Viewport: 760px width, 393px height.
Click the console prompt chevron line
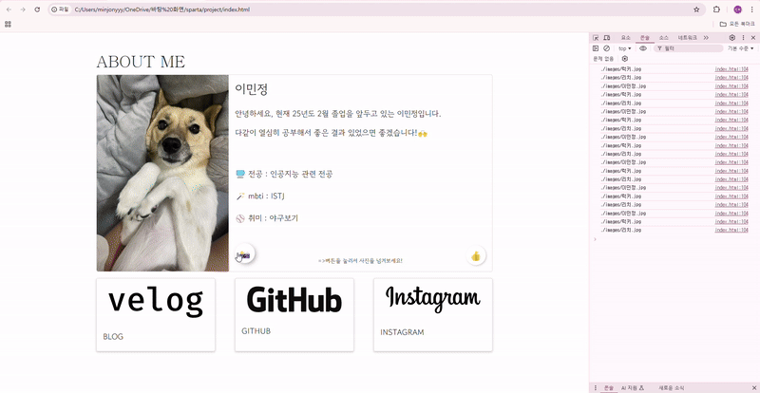tap(674, 239)
